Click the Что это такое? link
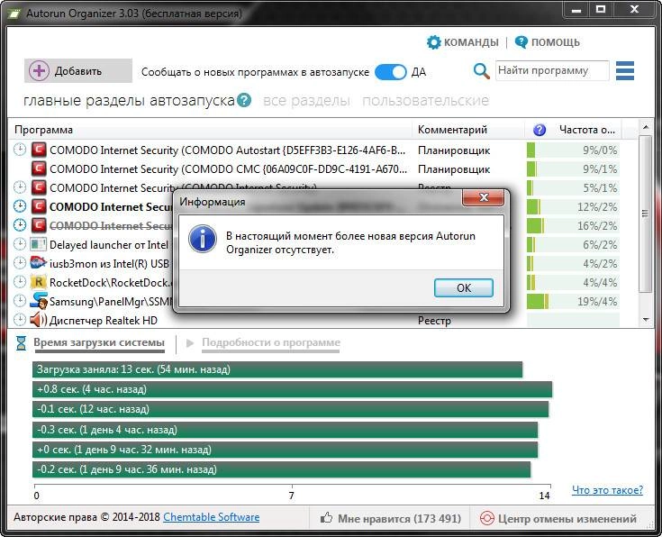The width and height of the screenshot is (662, 537). (x=607, y=490)
